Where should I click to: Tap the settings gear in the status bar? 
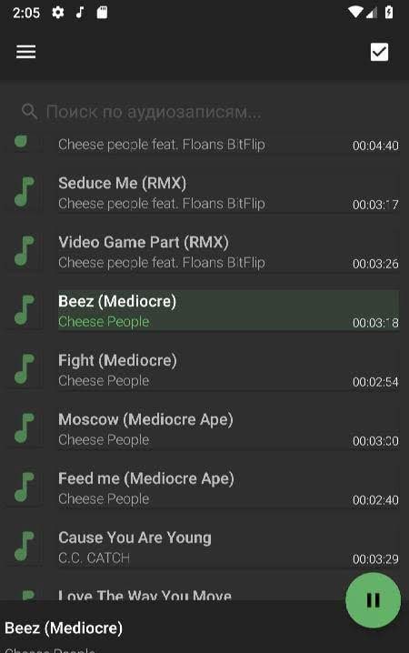point(58,13)
